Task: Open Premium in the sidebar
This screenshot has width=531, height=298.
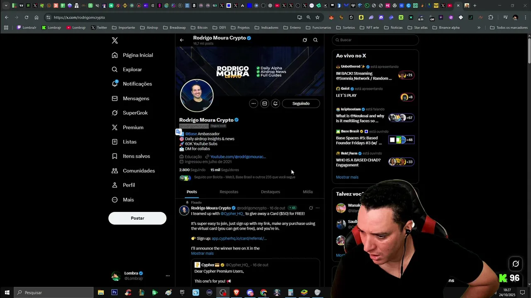Action: point(128,127)
